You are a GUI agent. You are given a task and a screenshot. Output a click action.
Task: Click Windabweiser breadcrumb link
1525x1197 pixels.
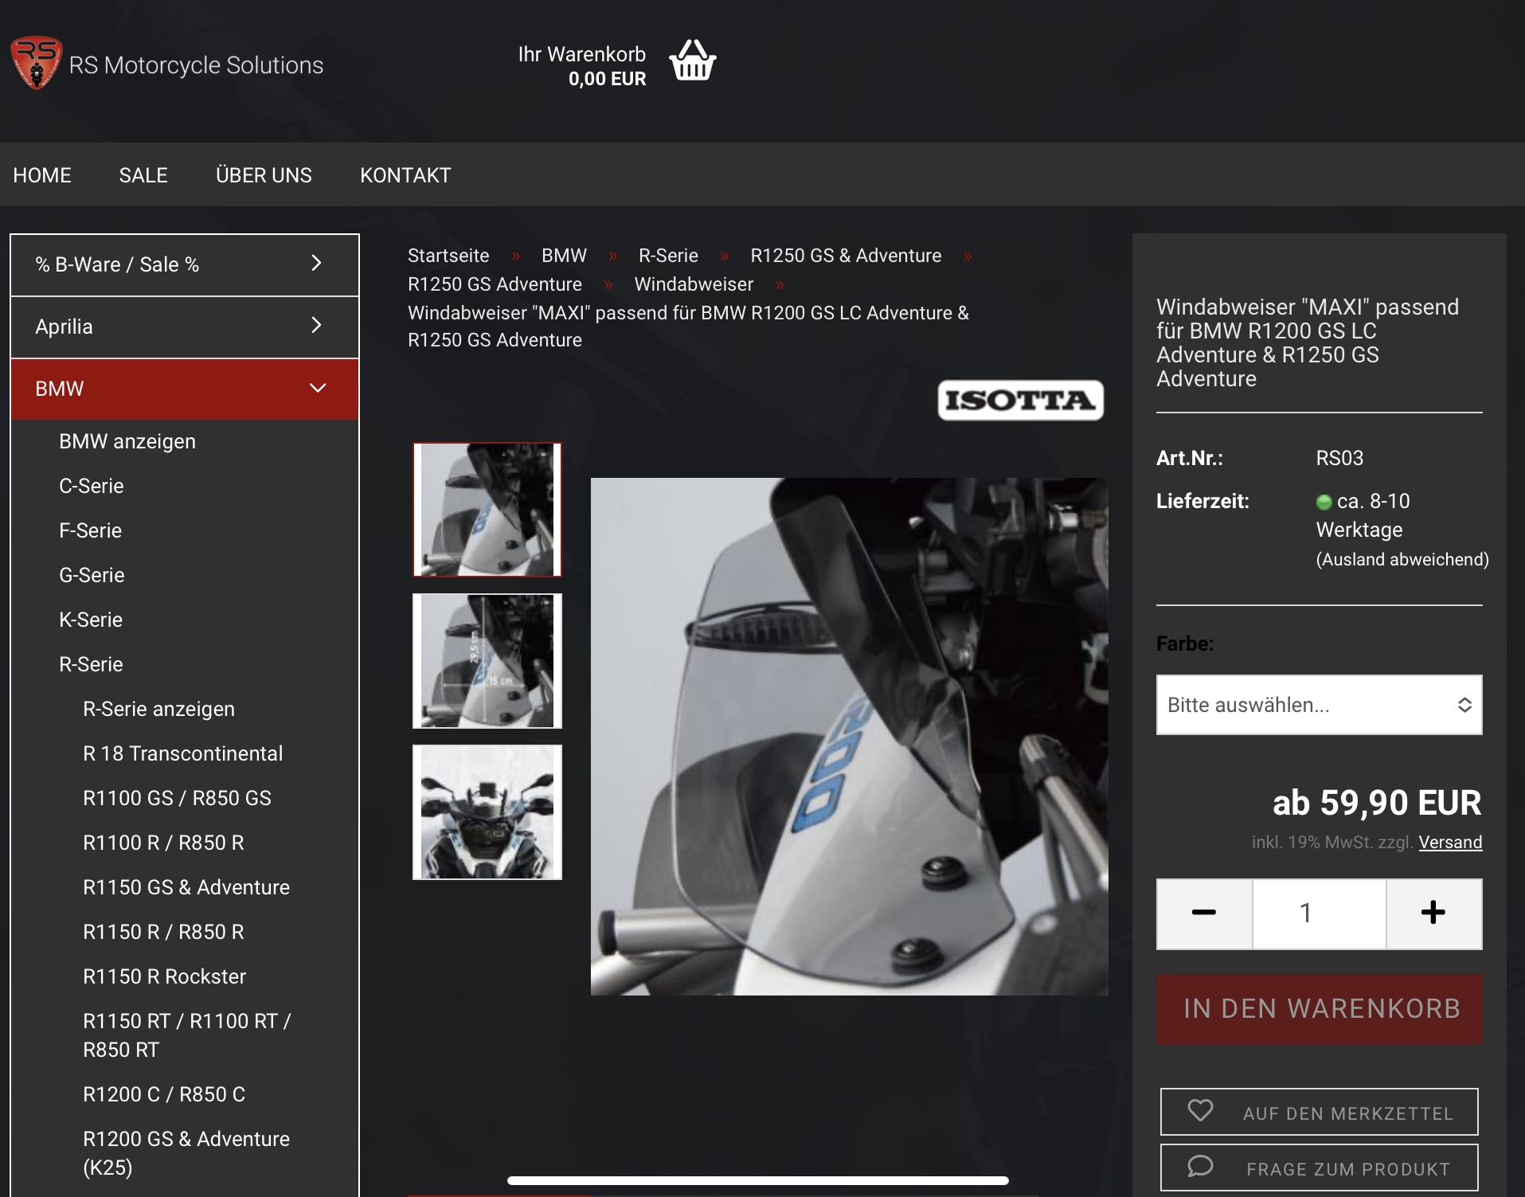click(x=694, y=284)
